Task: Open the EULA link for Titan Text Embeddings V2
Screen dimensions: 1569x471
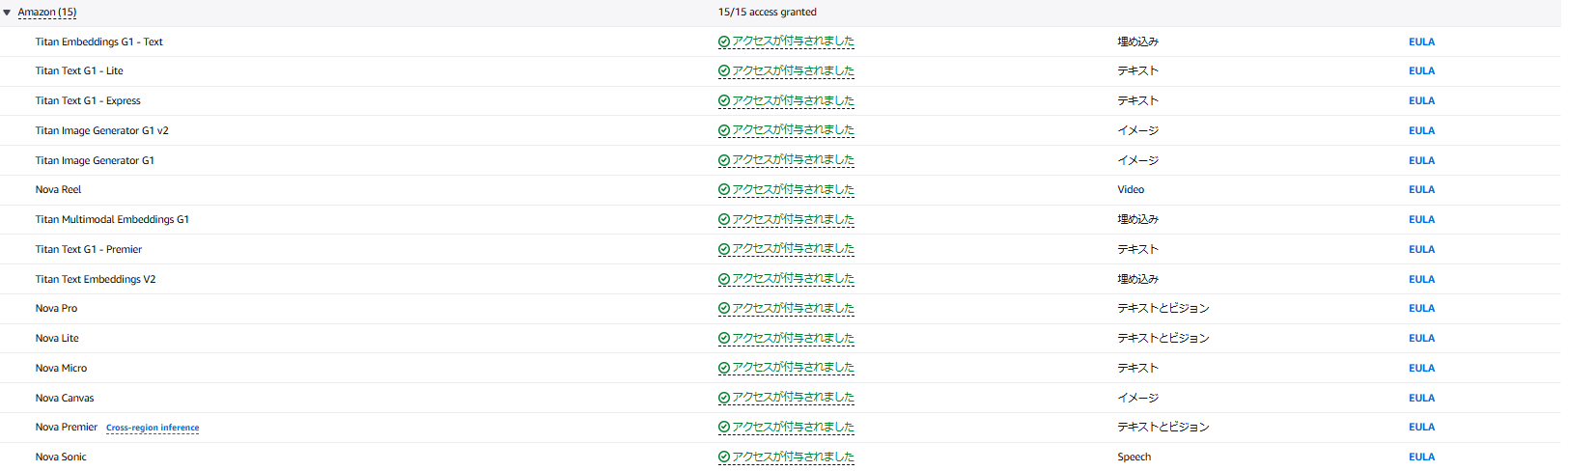Action: point(1421,280)
